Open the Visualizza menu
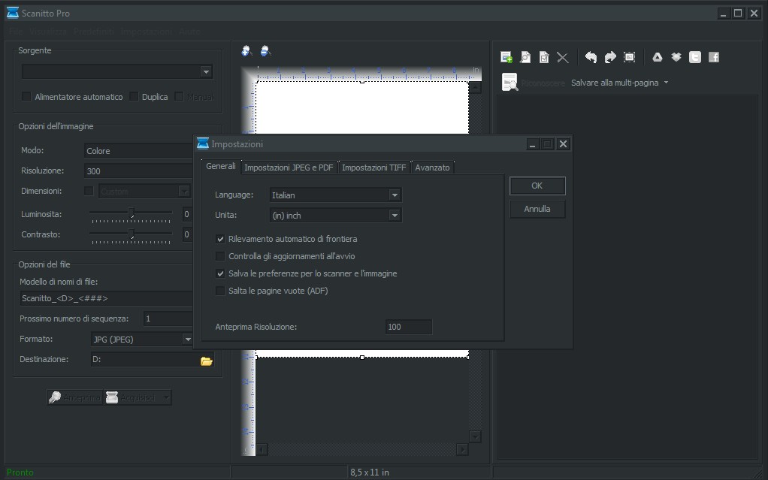Image resolution: width=768 pixels, height=480 pixels. coord(47,32)
